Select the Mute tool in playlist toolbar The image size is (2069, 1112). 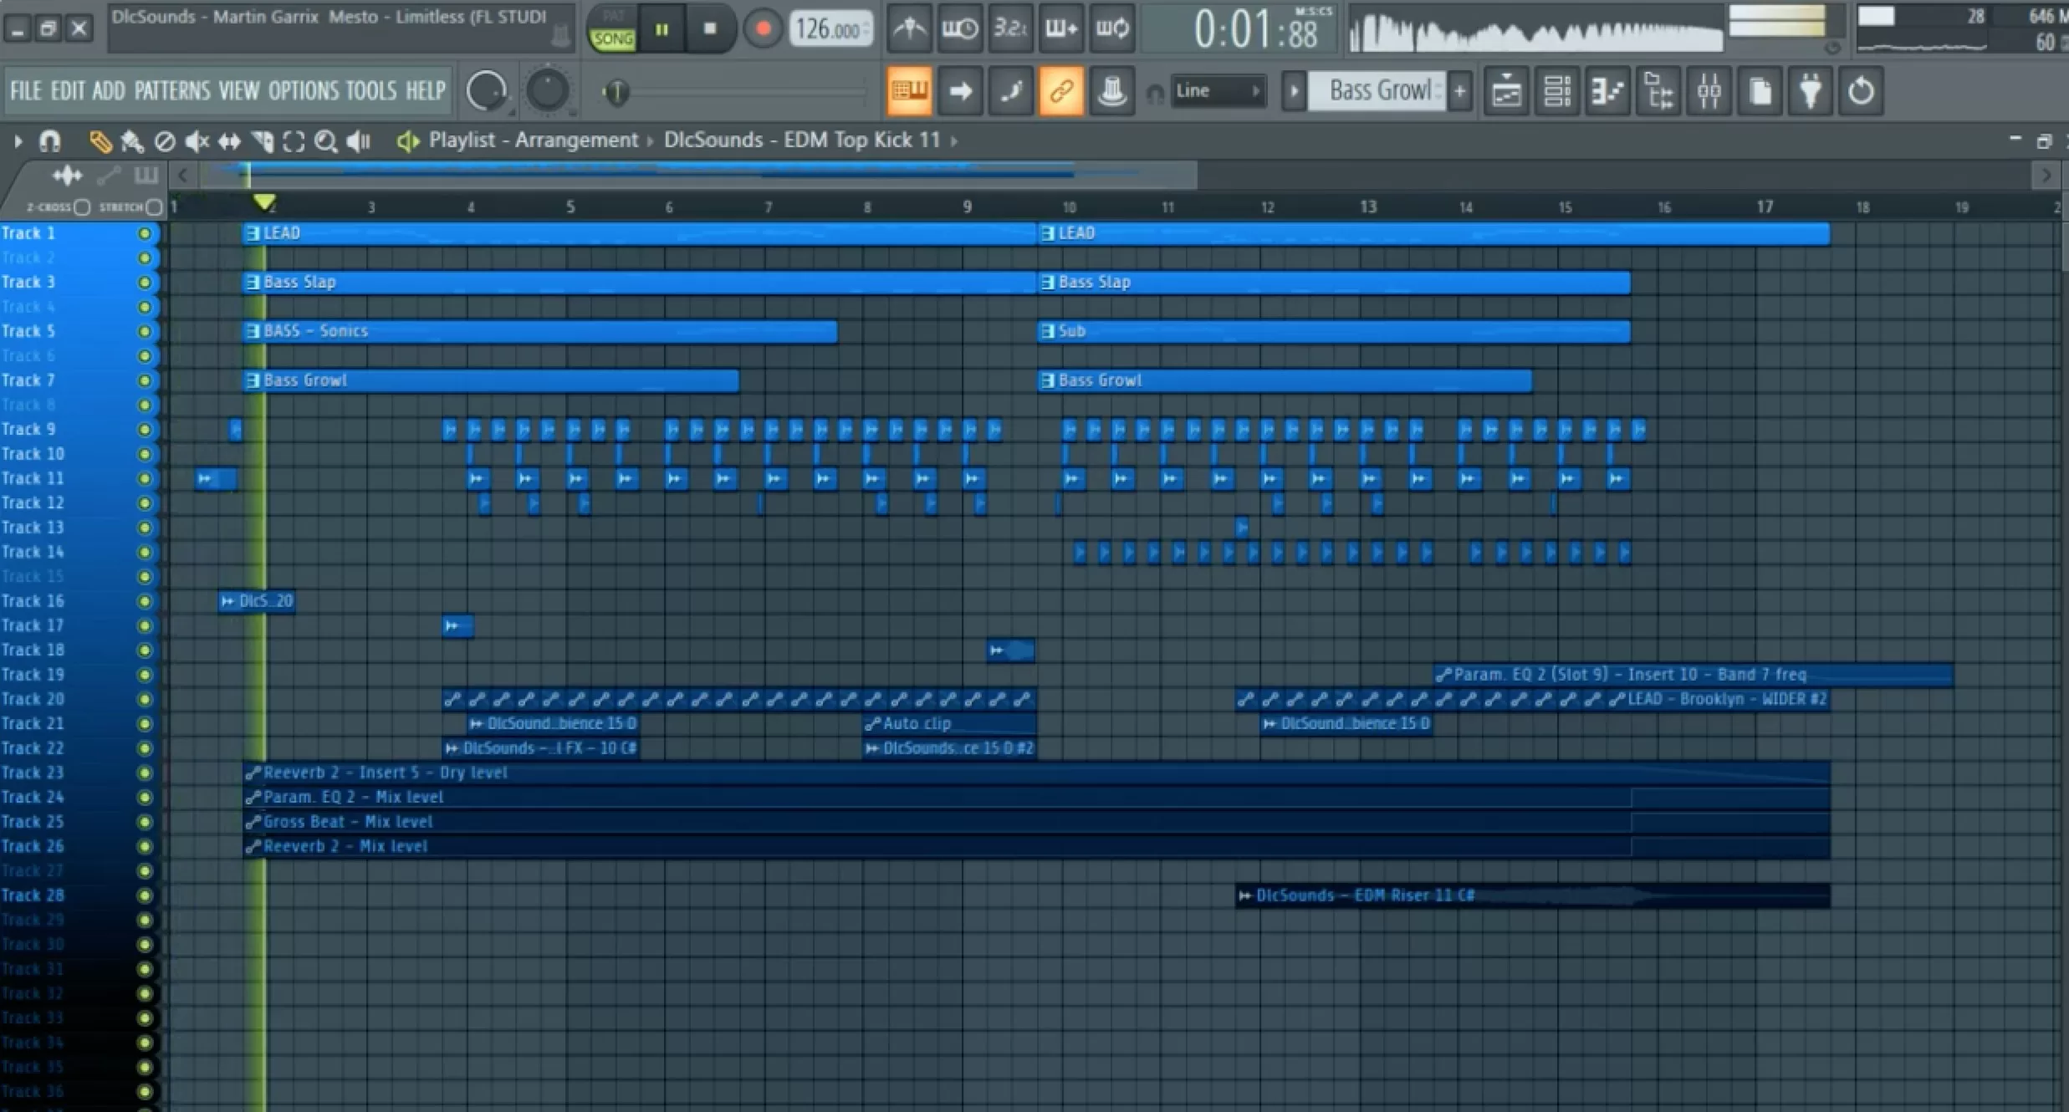pos(197,141)
